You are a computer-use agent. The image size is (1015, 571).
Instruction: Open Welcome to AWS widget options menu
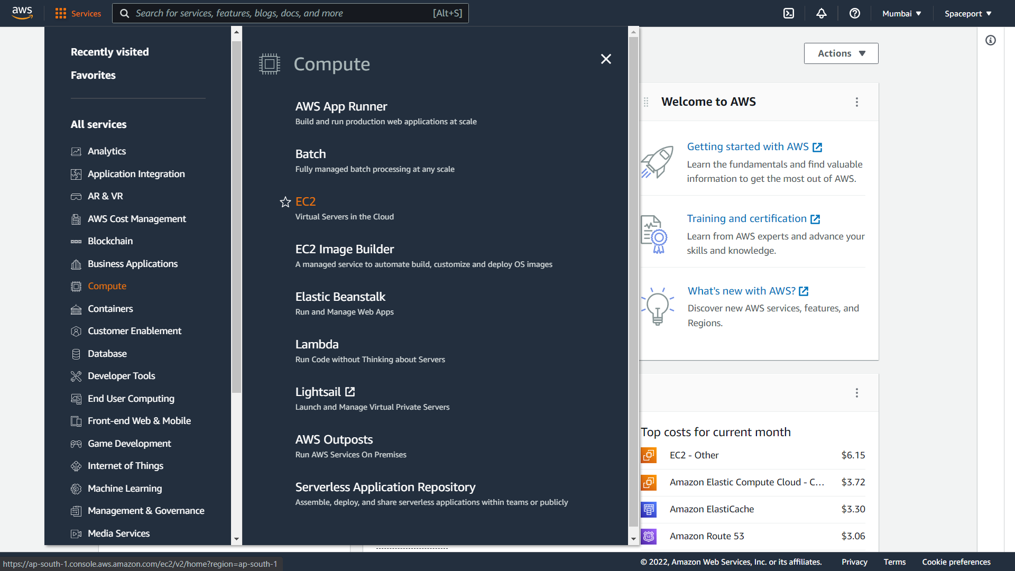point(857,102)
